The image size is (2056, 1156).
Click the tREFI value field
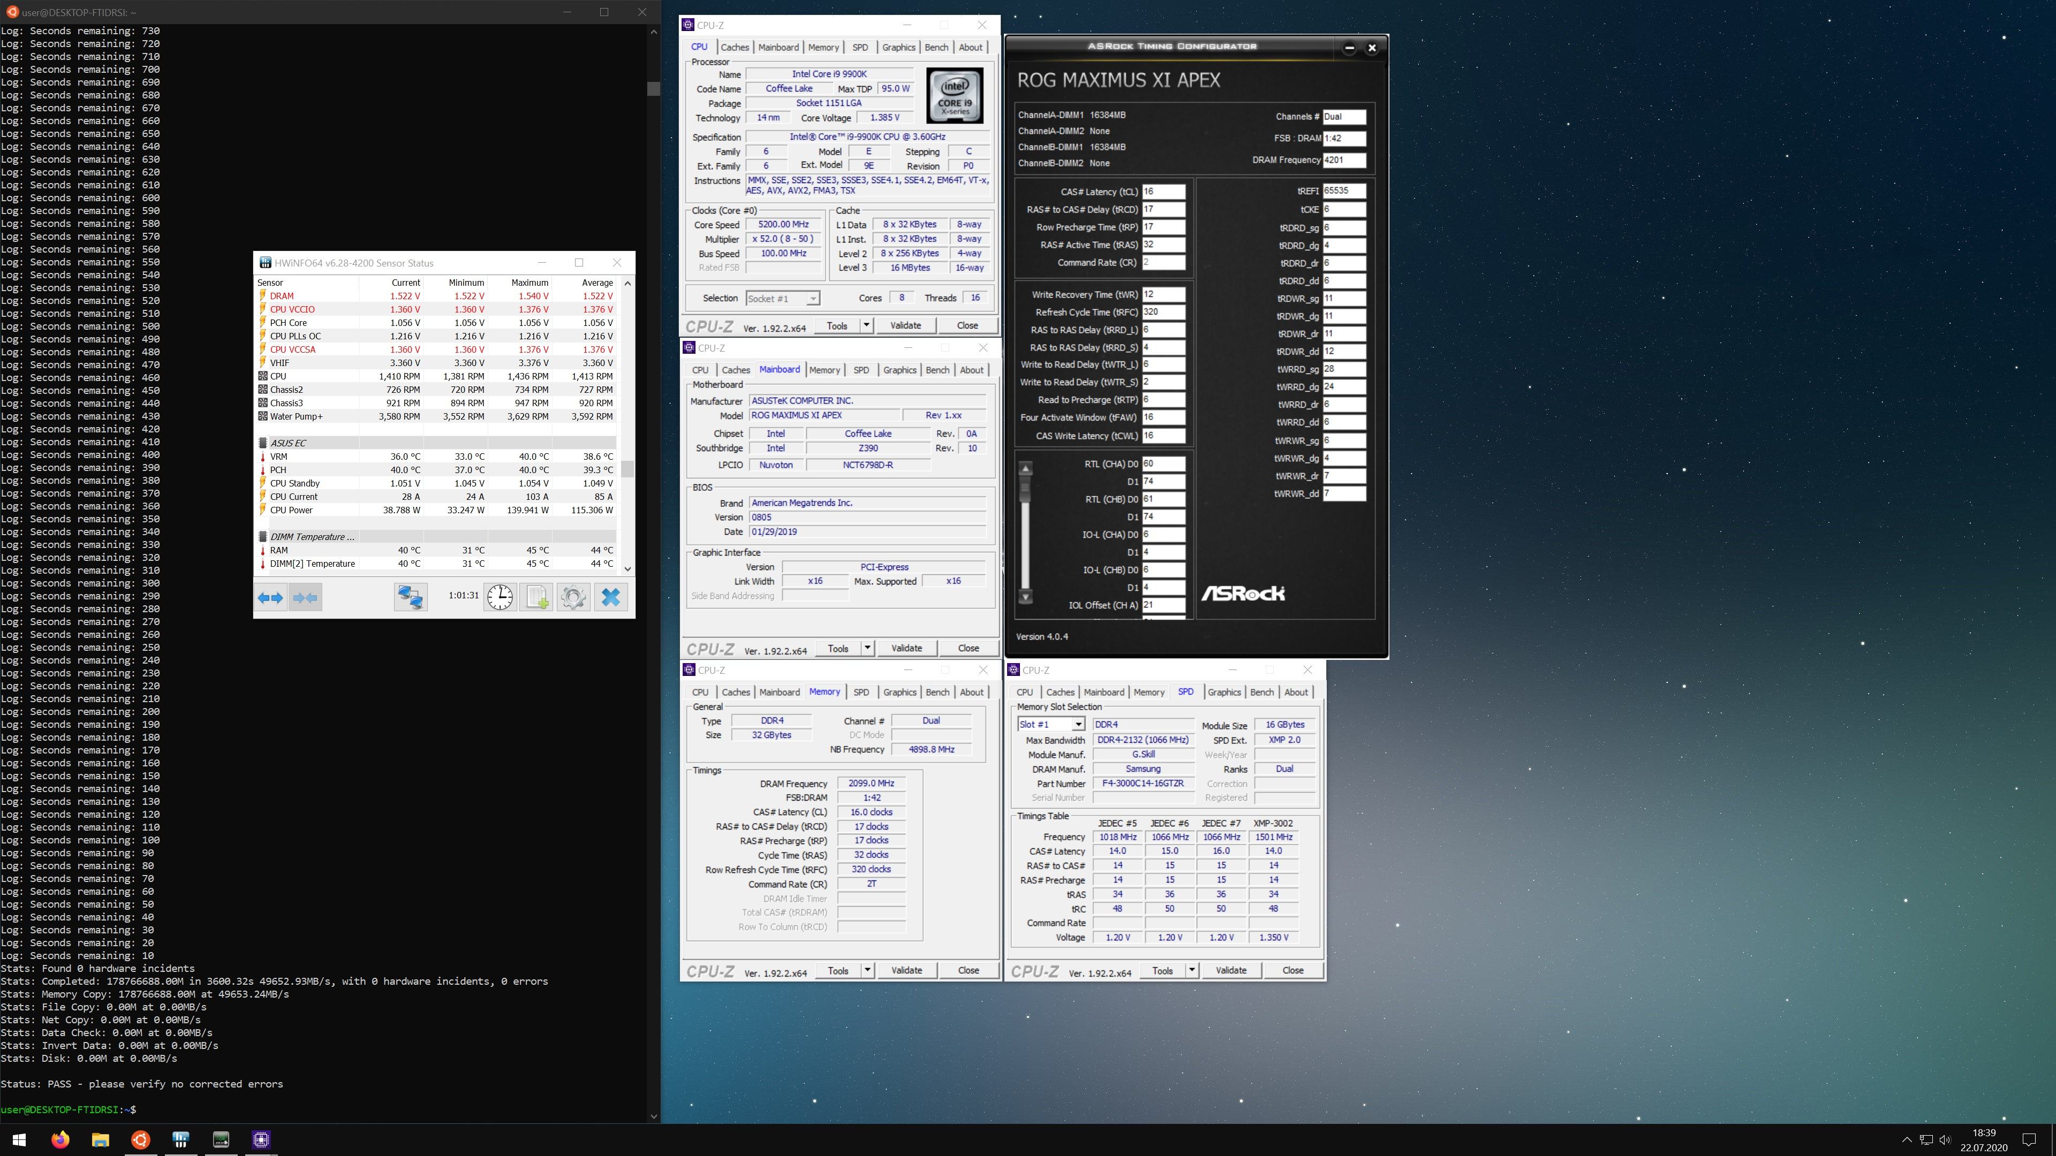click(1344, 191)
